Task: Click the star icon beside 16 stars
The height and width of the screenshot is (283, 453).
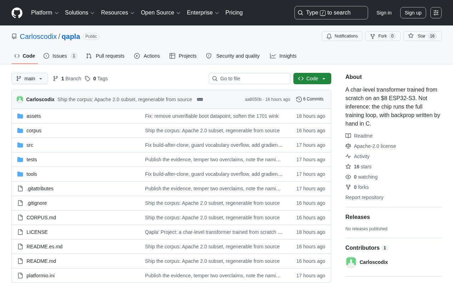Action: tap(348, 167)
